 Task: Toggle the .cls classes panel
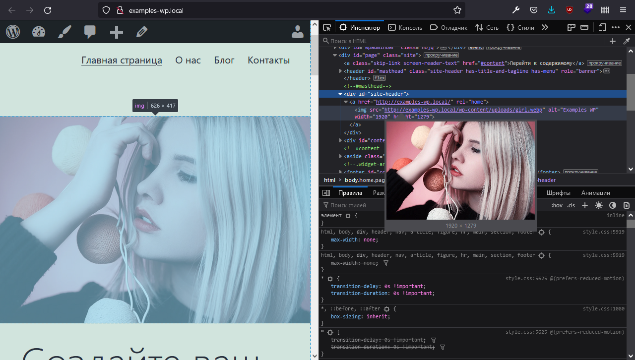pos(571,205)
